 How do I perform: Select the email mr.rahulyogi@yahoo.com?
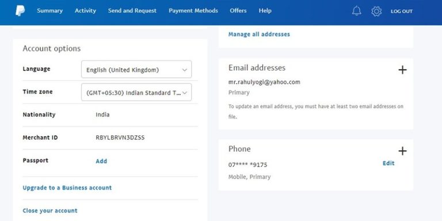point(264,82)
